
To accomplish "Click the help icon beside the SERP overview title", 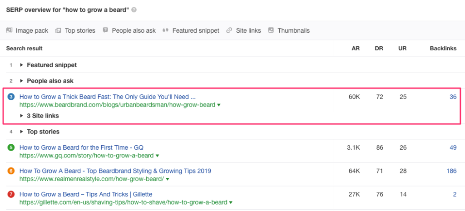I will point(134,10).
